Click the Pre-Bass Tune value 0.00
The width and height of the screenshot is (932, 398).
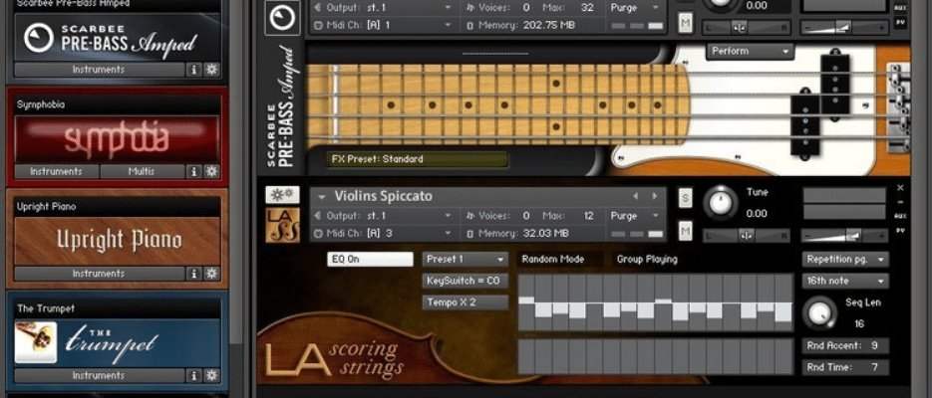coord(756,5)
